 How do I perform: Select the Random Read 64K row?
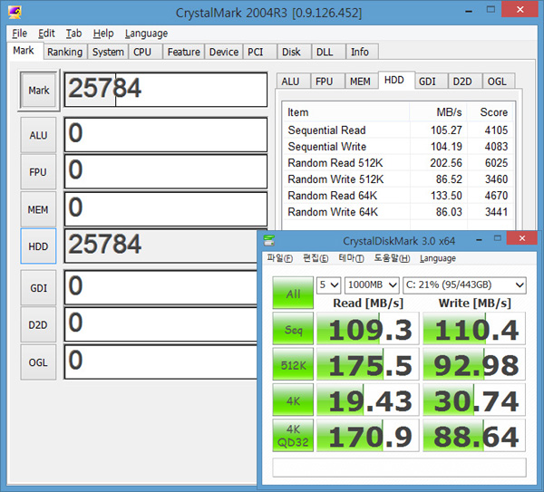pyautogui.click(x=398, y=196)
